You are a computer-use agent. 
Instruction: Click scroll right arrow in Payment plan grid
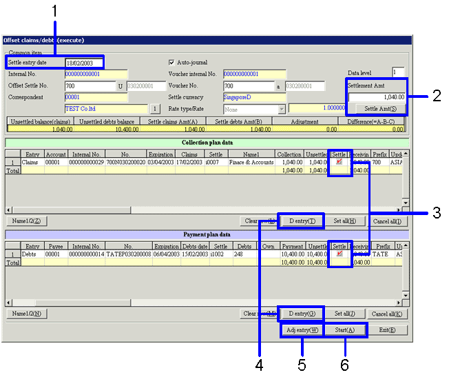(399, 303)
